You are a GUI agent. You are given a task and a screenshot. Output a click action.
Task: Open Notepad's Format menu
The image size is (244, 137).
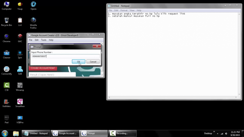click(124, 10)
